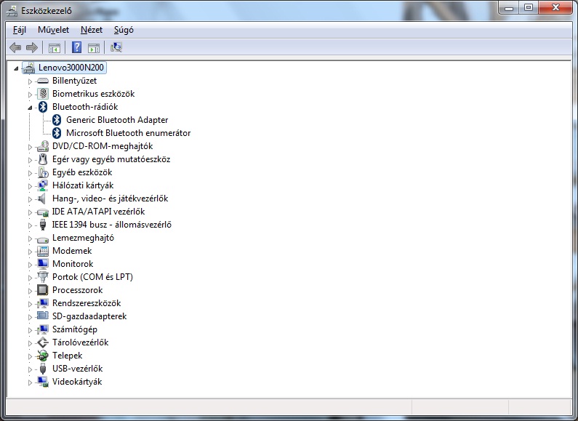The height and width of the screenshot is (421, 578).
Task: Select the SD-gazdaadapterek label
Action: [x=89, y=316]
